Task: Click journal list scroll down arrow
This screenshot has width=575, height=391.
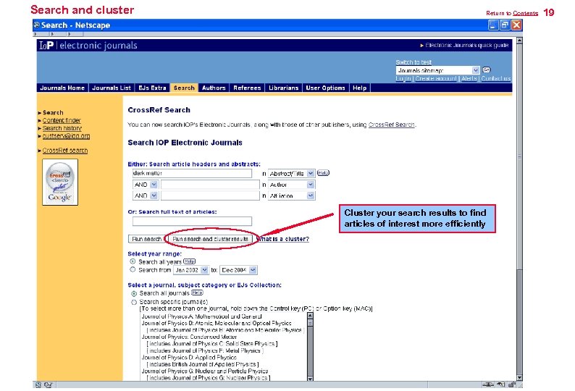Action: tap(310, 378)
